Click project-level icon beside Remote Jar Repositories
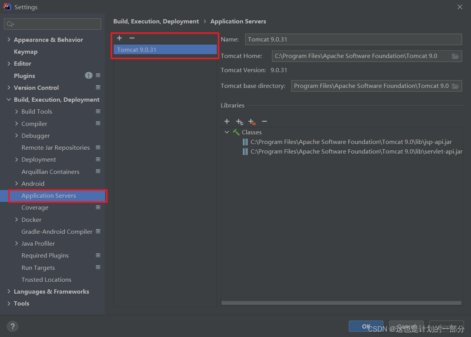 [x=98, y=147]
